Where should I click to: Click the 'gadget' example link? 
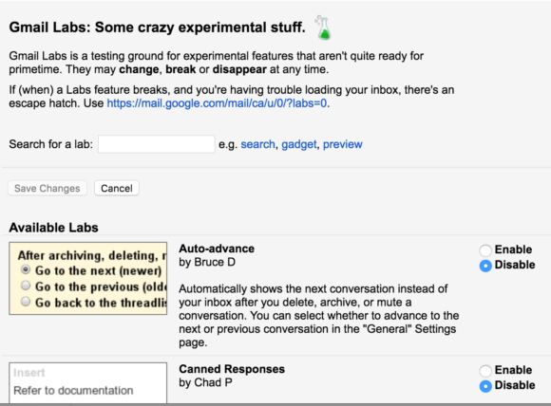(x=299, y=144)
